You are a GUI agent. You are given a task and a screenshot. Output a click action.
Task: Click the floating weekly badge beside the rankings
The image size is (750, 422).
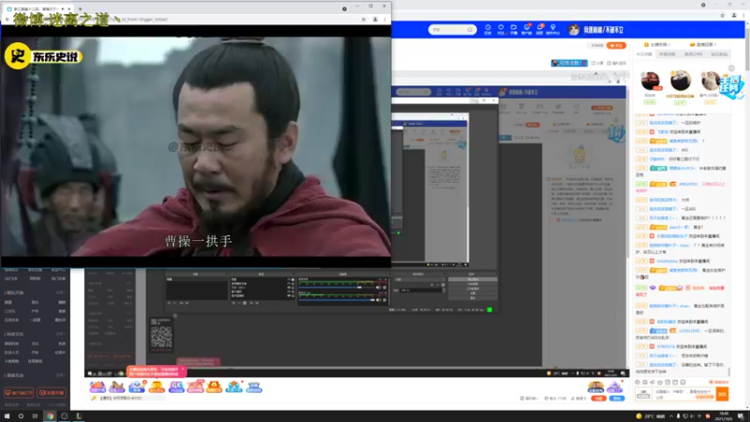tap(732, 87)
